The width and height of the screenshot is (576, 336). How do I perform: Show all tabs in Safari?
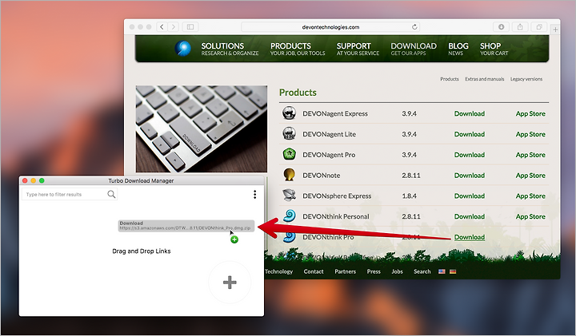tap(539, 27)
